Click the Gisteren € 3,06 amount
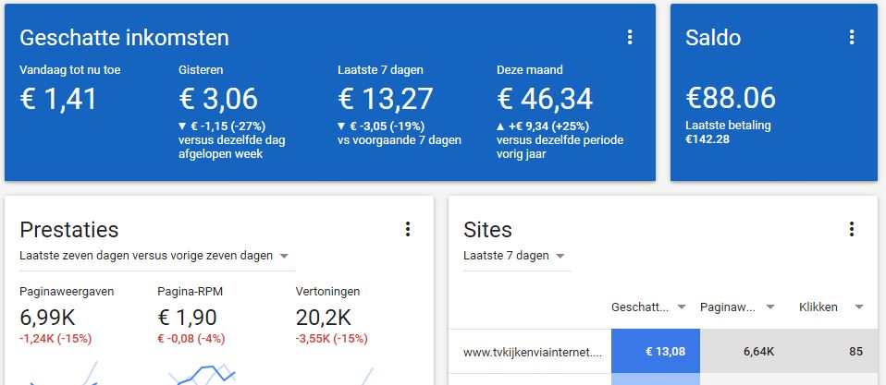886x385 pixels. coord(218,99)
